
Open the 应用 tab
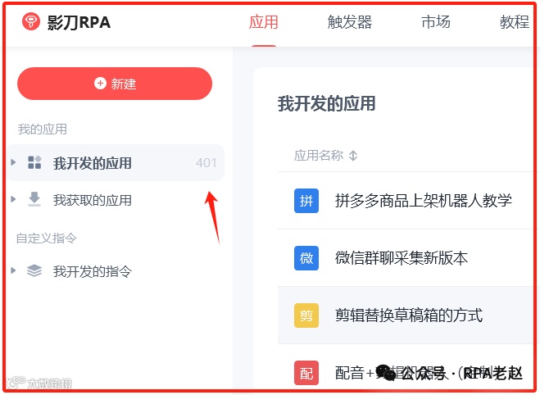[264, 22]
